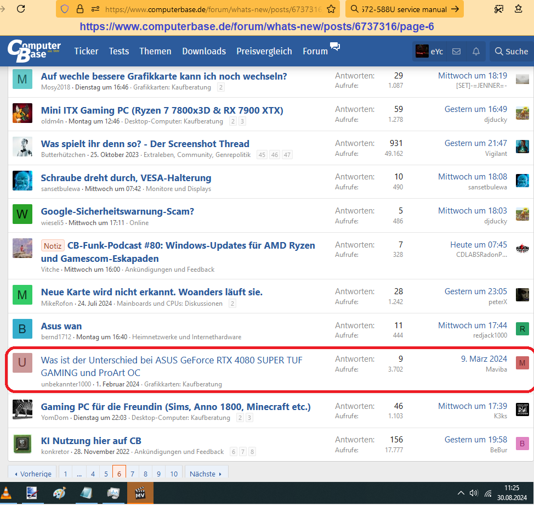
Task: Show hidden system tray icons chevron
Action: tap(461, 493)
